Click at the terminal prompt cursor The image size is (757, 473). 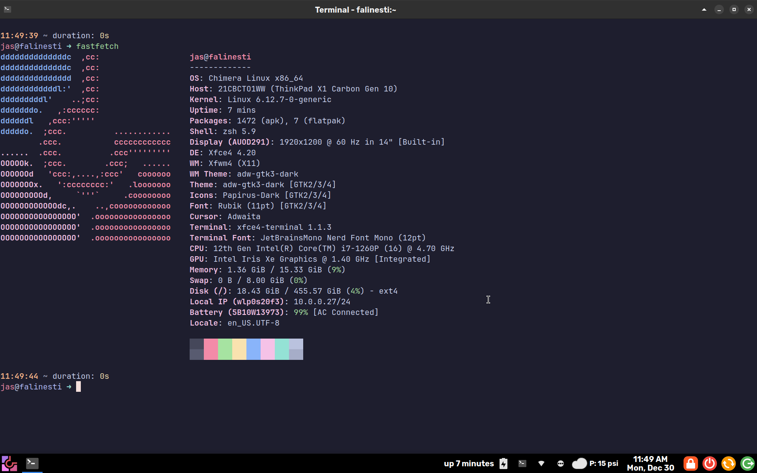78,387
